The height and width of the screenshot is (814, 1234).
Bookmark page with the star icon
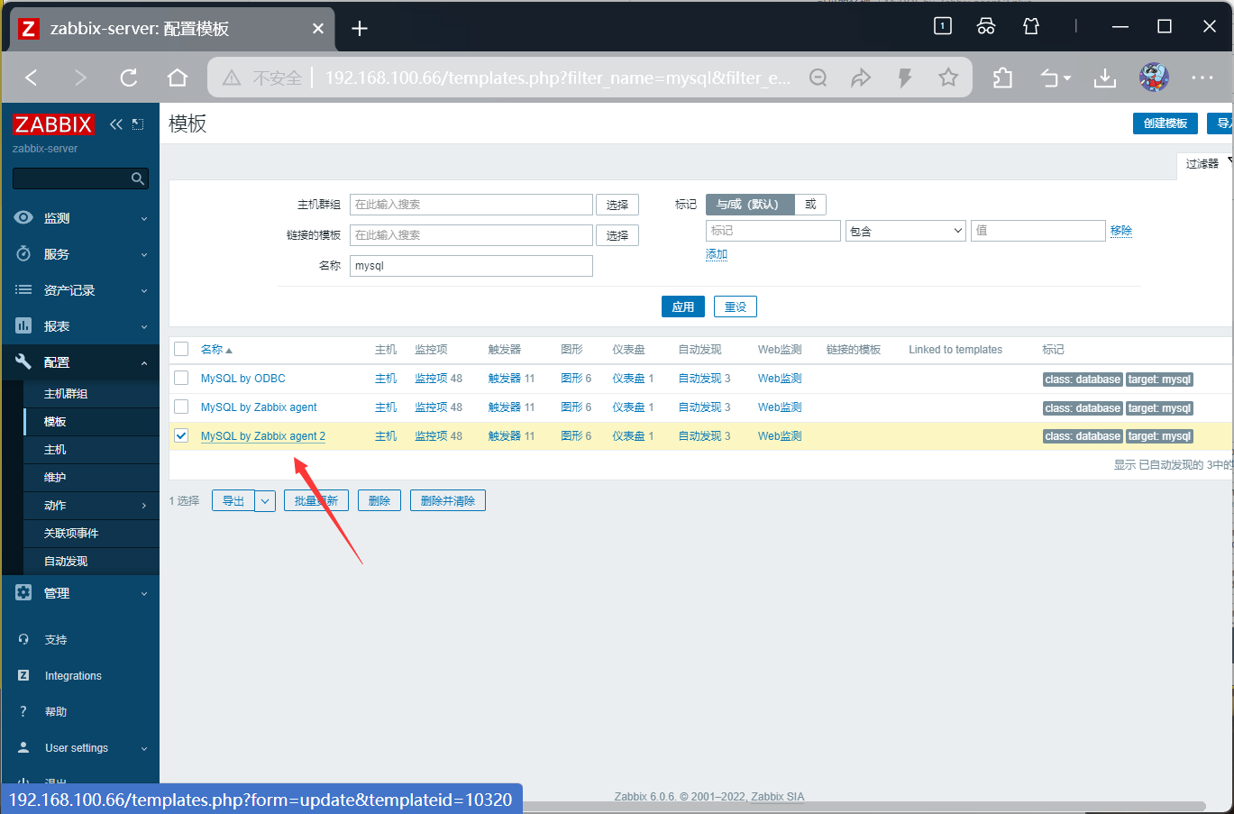tap(948, 78)
